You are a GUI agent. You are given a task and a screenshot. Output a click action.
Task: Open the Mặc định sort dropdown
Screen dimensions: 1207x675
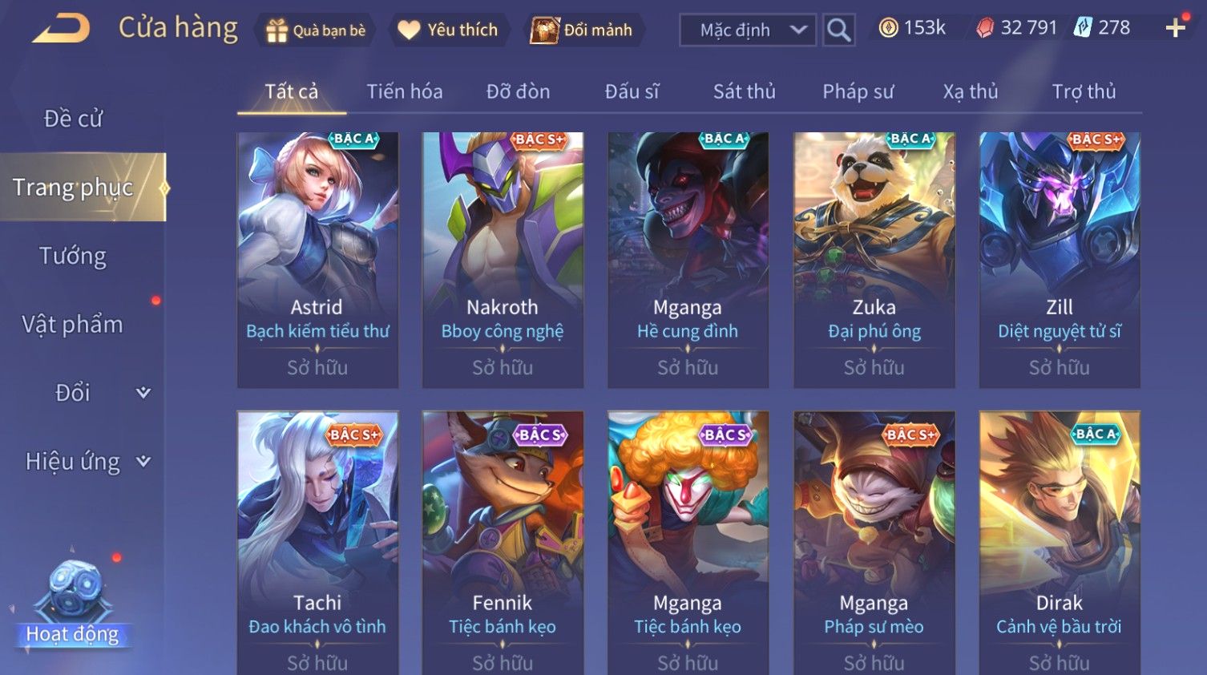(x=748, y=30)
